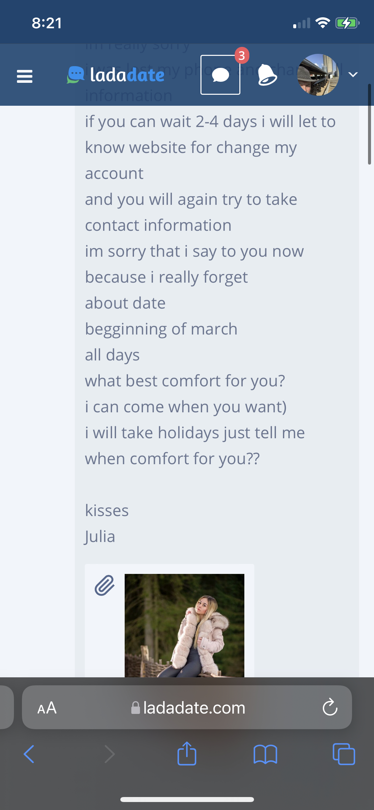Click the ladadate logo

pos(116,75)
